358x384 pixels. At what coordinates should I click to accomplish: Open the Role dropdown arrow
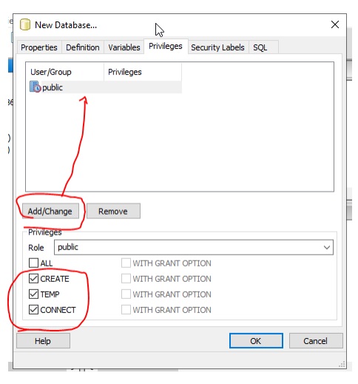[327, 247]
